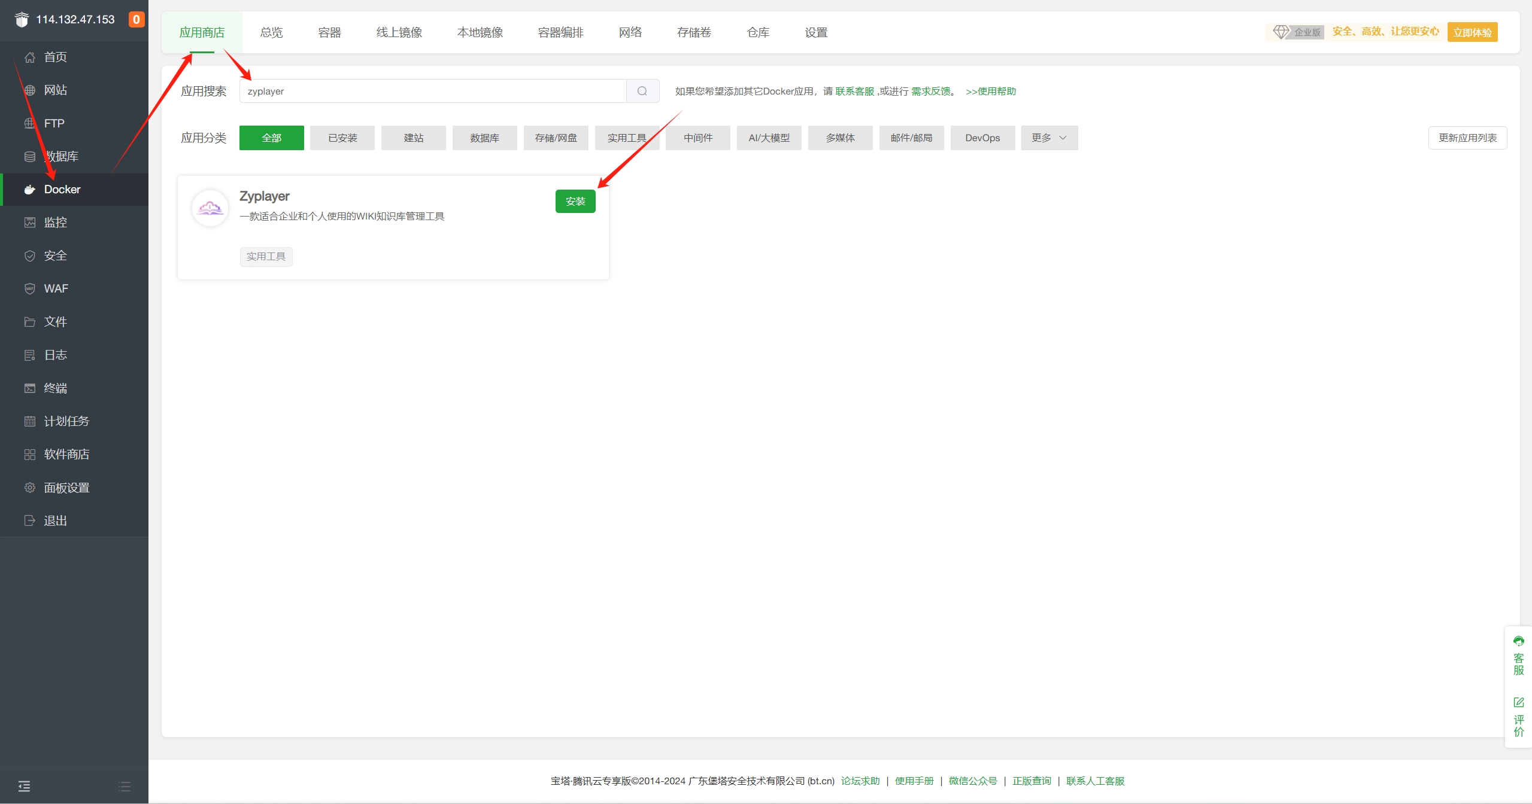Open the >>使用帮助 link
1532x804 pixels.
991,91
